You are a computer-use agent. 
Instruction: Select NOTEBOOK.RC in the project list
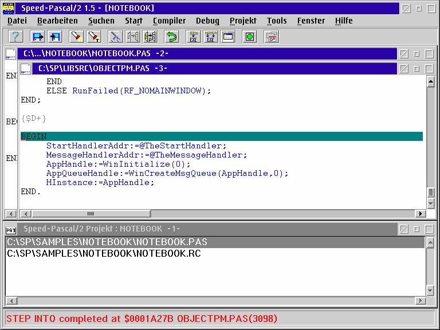215,254
